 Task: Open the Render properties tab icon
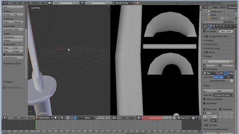[210, 26]
